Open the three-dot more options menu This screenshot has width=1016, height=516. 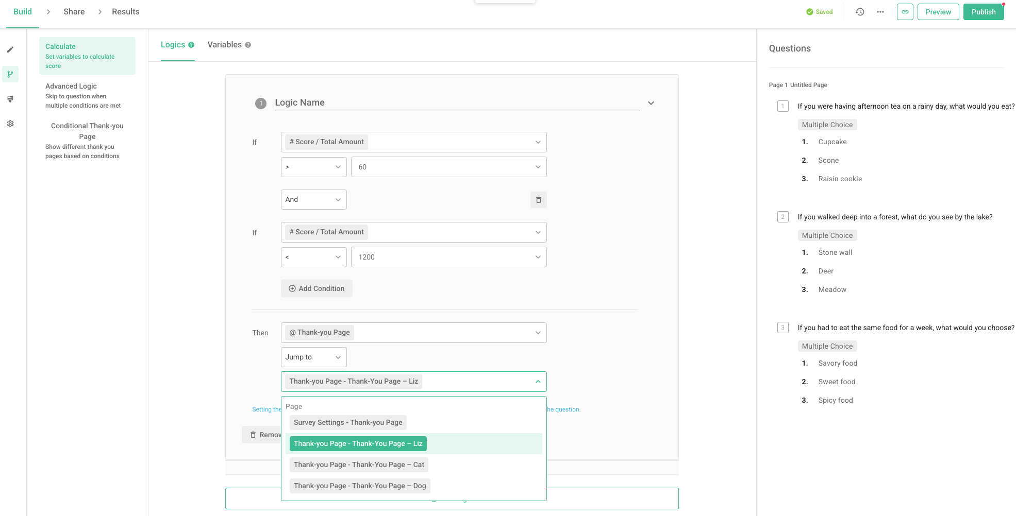point(880,12)
